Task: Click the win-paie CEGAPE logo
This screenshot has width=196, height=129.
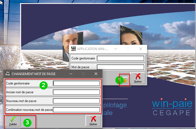Action: click(172, 107)
